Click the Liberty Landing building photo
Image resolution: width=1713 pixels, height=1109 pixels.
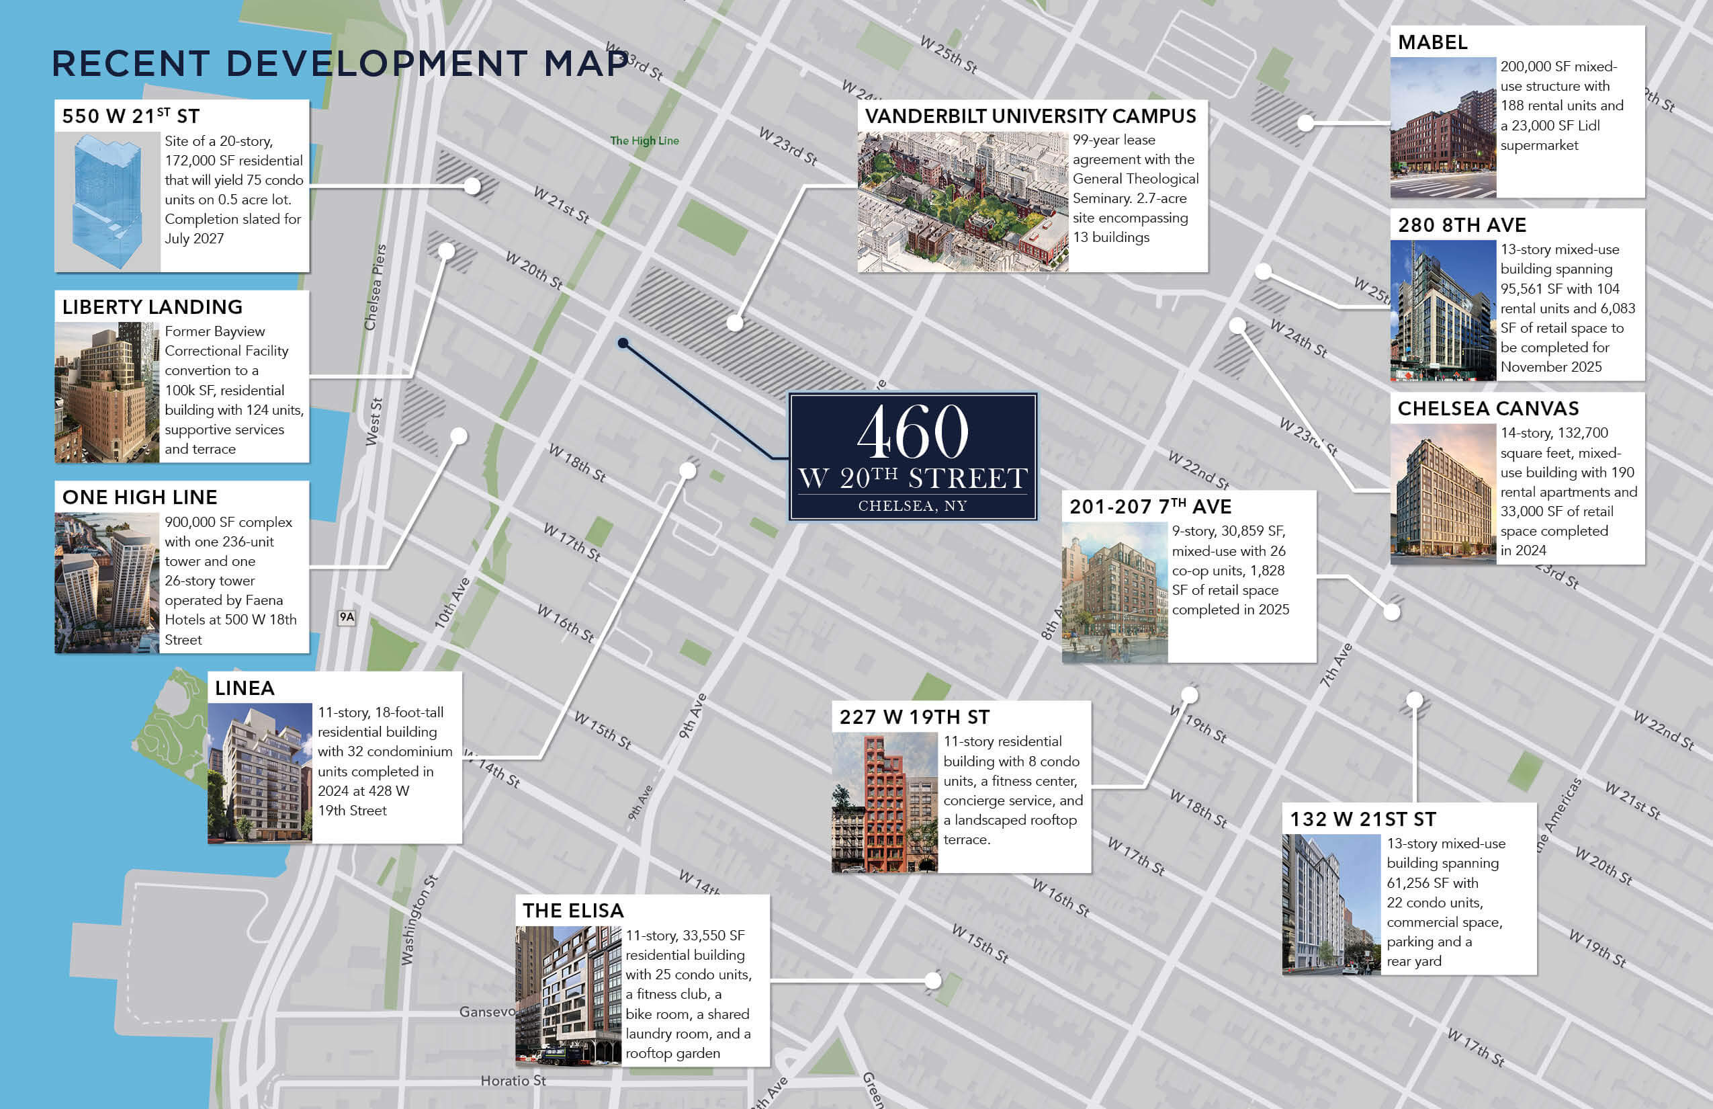(x=107, y=393)
